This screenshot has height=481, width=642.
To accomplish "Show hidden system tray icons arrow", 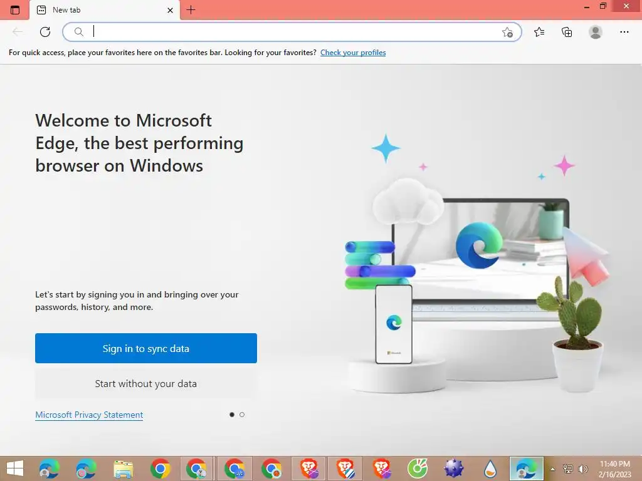I will pyautogui.click(x=553, y=468).
